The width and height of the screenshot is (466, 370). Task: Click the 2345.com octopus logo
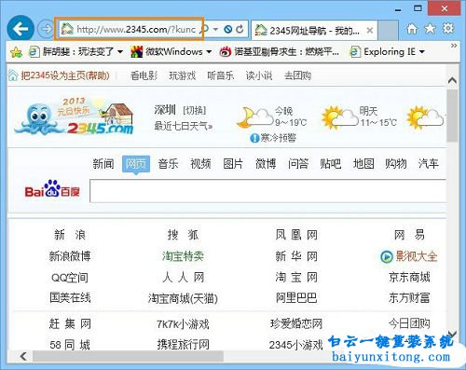(x=75, y=116)
